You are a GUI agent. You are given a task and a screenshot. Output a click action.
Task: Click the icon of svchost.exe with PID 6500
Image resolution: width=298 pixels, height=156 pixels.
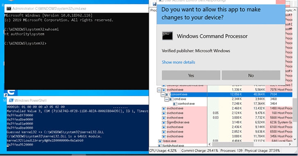click(164, 132)
